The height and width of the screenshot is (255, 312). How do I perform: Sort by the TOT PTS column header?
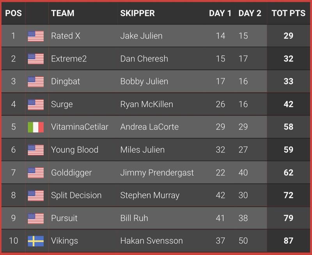tap(289, 13)
